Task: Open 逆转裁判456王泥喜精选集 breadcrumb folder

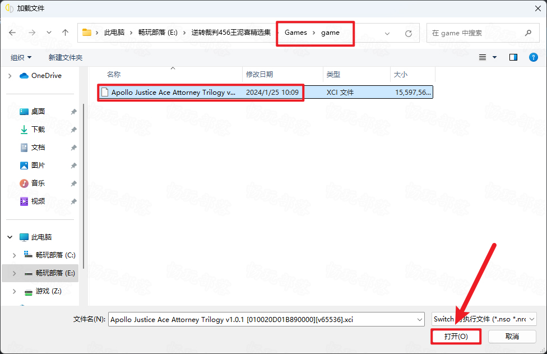Action: click(231, 33)
